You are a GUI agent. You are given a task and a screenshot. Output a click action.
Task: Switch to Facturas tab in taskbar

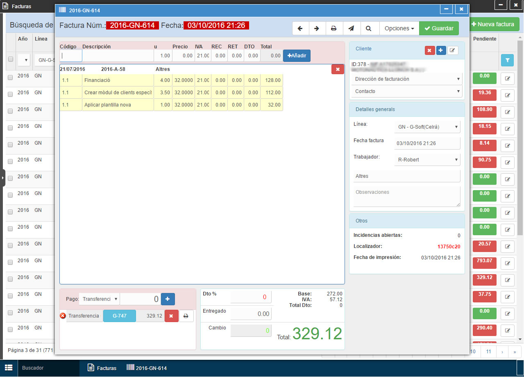[102, 368]
